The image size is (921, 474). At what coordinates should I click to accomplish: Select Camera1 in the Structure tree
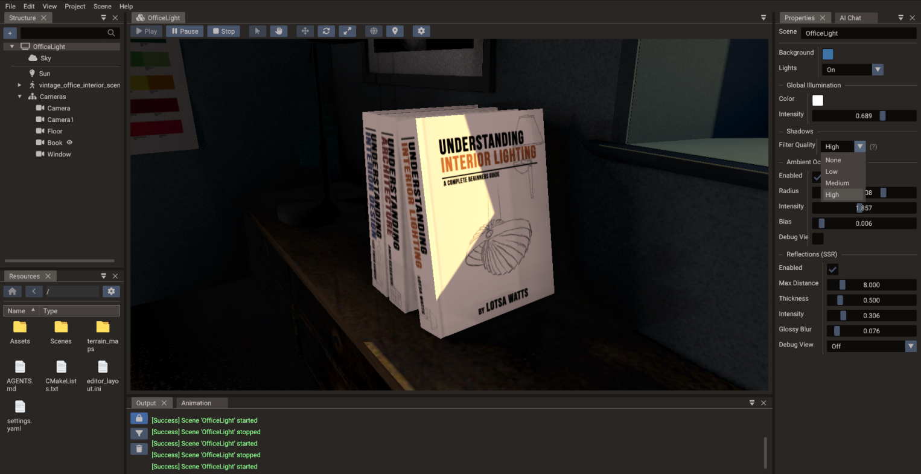click(x=60, y=120)
